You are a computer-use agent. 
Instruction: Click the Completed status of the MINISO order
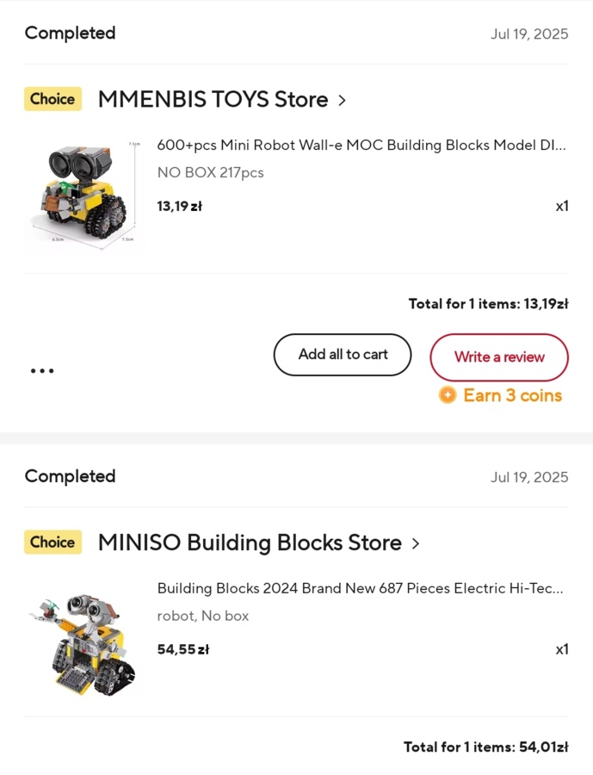click(x=70, y=476)
